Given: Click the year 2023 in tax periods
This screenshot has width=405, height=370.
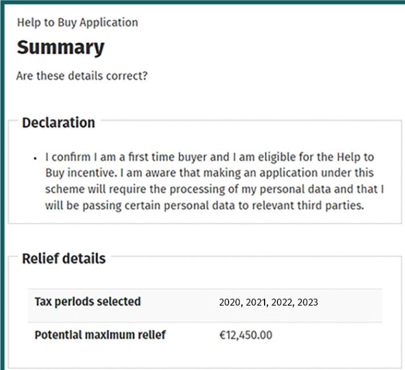Looking at the screenshot, I should coord(308,302).
